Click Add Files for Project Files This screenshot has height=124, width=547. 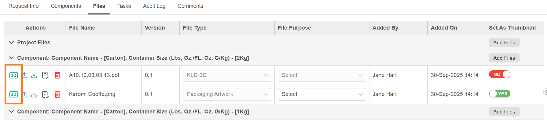tap(504, 43)
